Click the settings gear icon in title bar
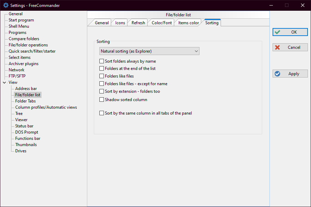The image size is (311, 207). pos(6,5)
